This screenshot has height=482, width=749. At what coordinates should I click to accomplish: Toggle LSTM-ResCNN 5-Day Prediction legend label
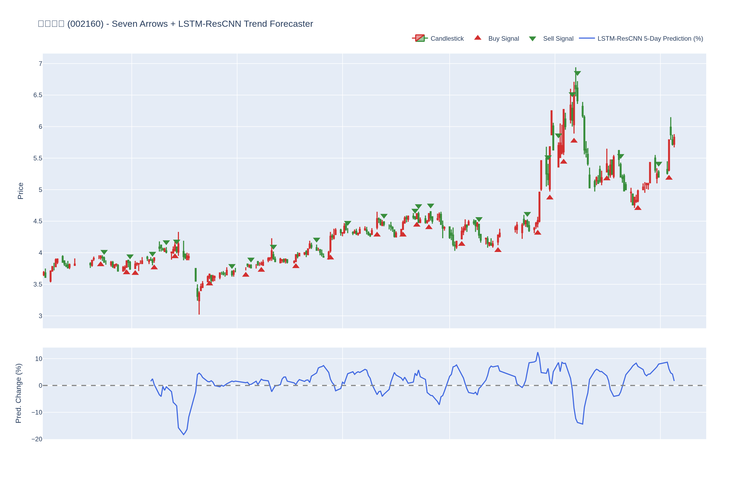coord(650,39)
